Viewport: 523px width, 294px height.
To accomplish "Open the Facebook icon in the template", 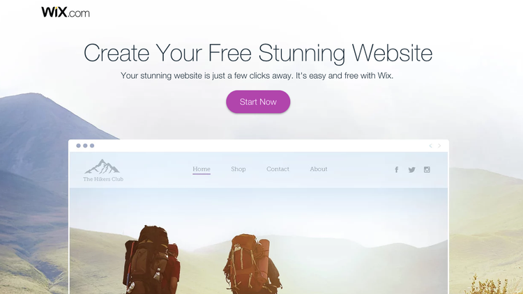I will click(396, 170).
